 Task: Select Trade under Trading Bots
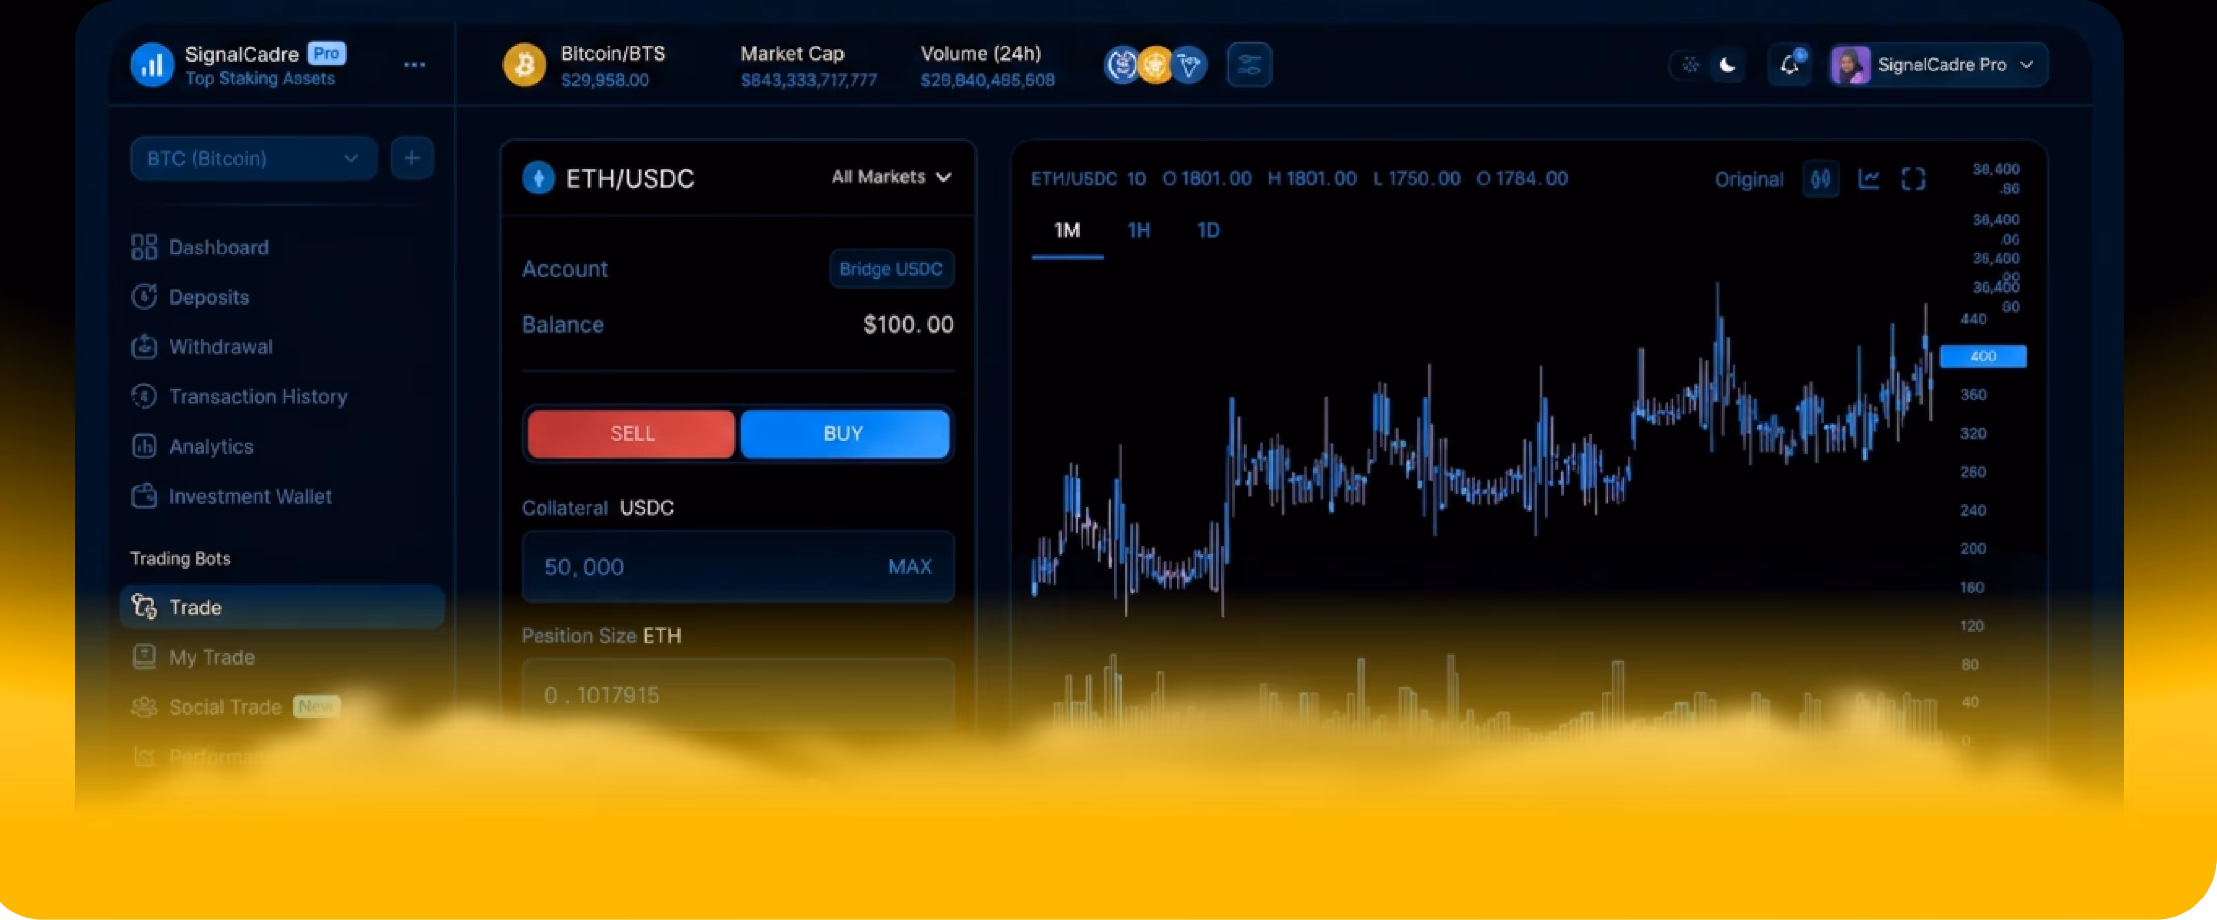(x=282, y=607)
